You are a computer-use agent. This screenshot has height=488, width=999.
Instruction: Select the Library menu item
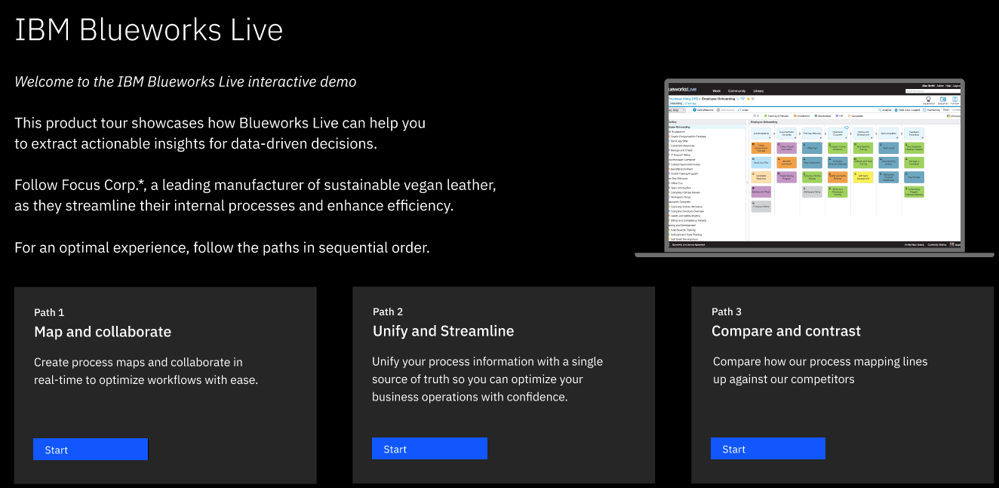tap(758, 91)
